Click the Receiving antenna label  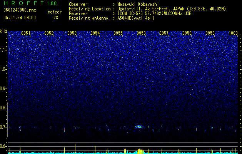click(x=88, y=18)
